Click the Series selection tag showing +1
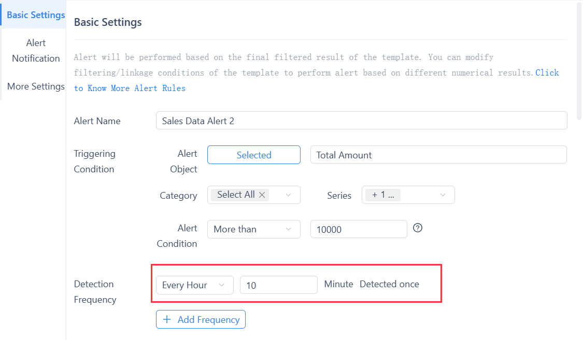 click(x=382, y=195)
